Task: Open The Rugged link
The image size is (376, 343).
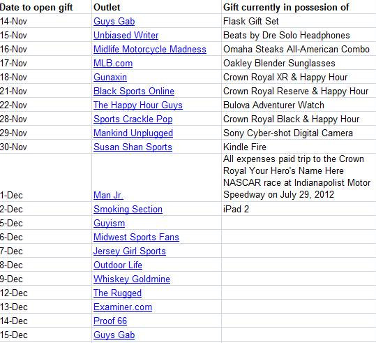Action: click(x=117, y=293)
